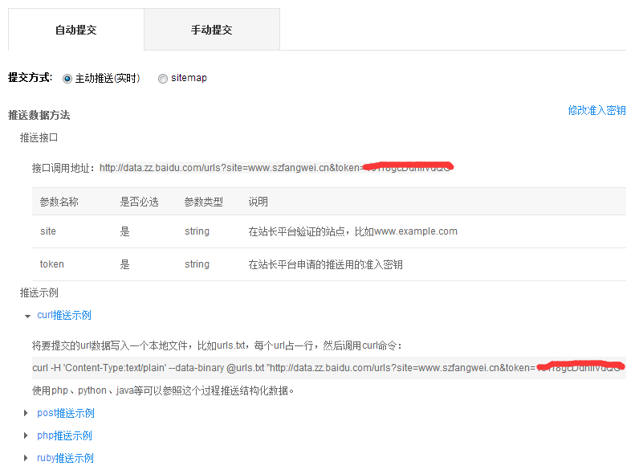Click the curl推送示例 link text
The height and width of the screenshot is (474, 639).
pyautogui.click(x=64, y=316)
